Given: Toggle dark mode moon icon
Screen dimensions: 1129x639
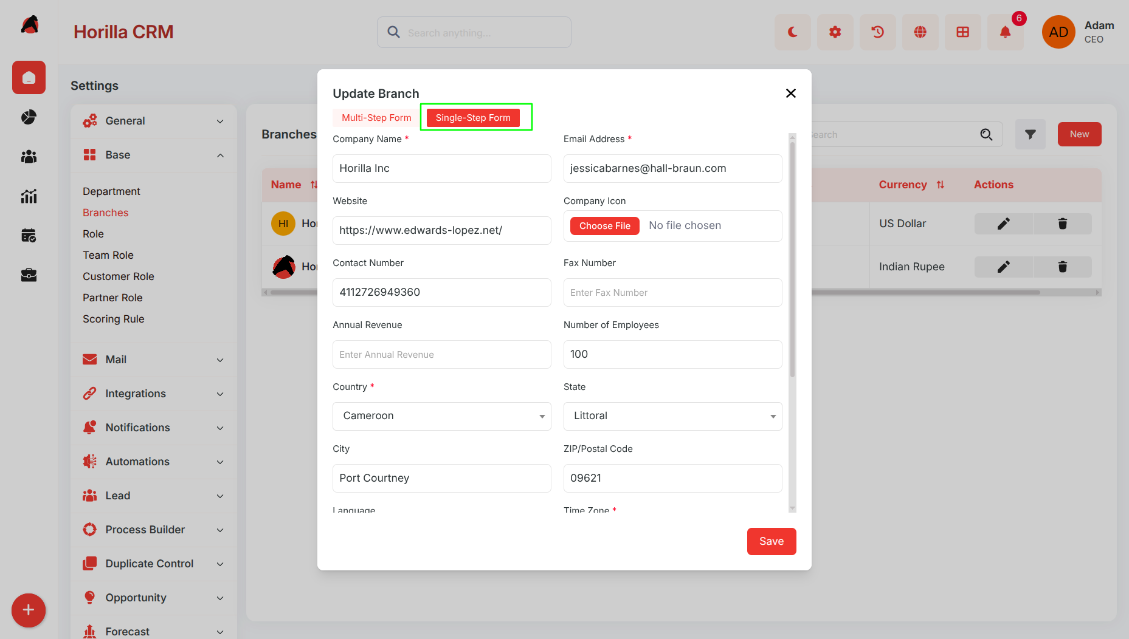Looking at the screenshot, I should 792,32.
